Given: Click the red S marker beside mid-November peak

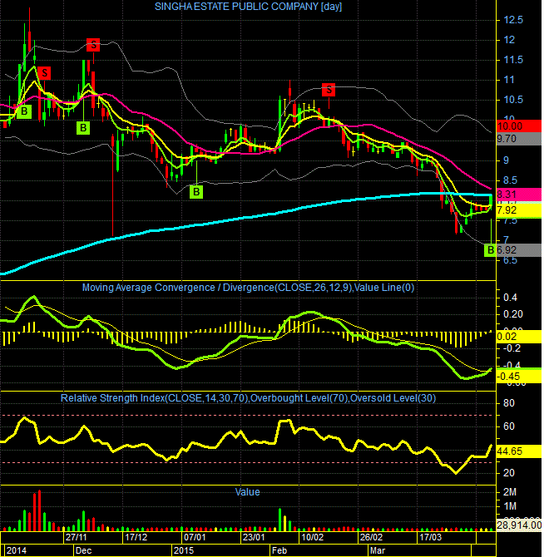Looking at the screenshot, I should point(44,73).
